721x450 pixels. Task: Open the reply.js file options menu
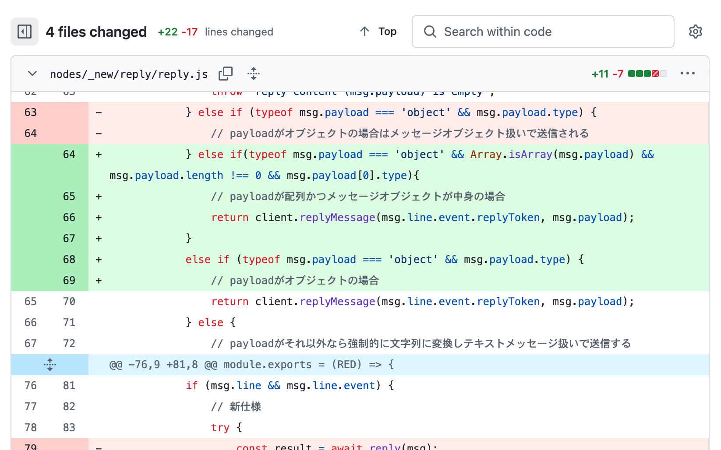[x=687, y=74]
